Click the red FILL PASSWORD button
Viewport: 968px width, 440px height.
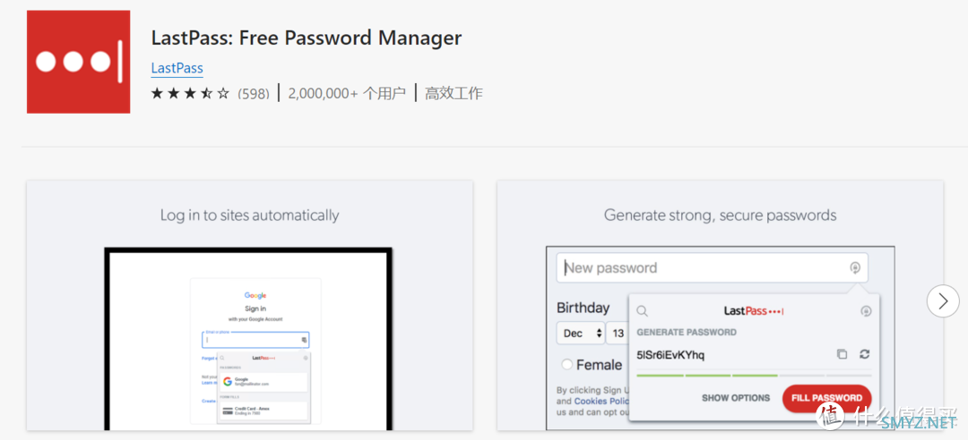826,399
